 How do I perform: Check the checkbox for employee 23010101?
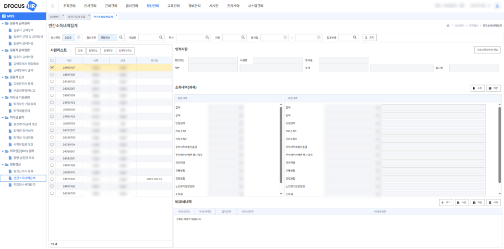52,109
